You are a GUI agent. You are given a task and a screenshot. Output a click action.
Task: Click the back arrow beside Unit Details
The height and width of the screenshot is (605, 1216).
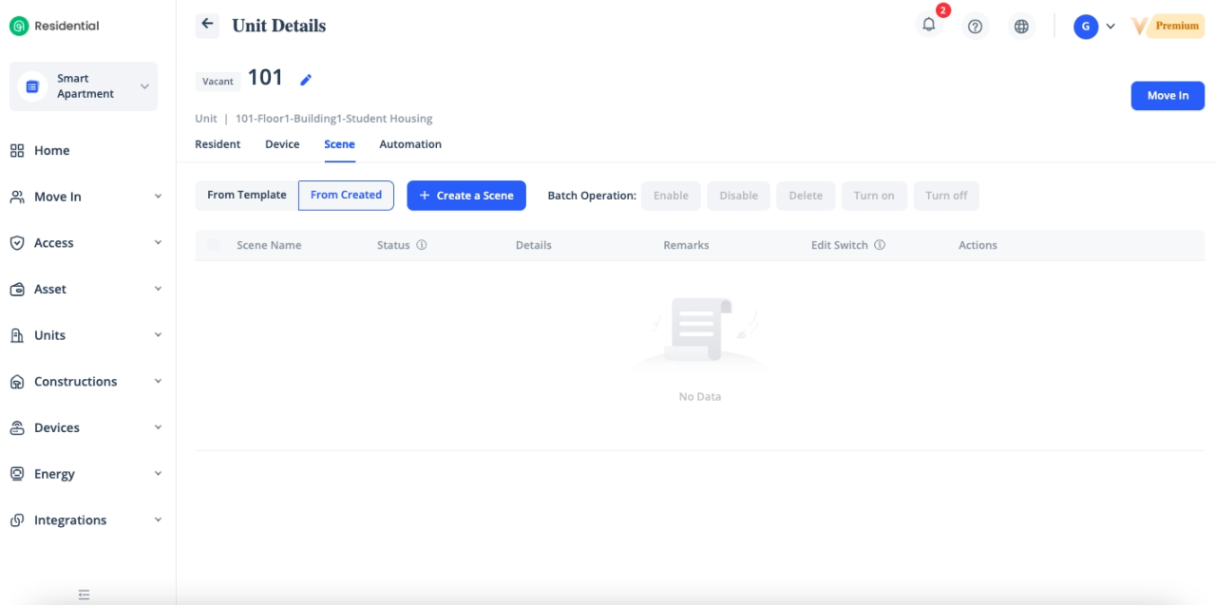click(x=207, y=26)
